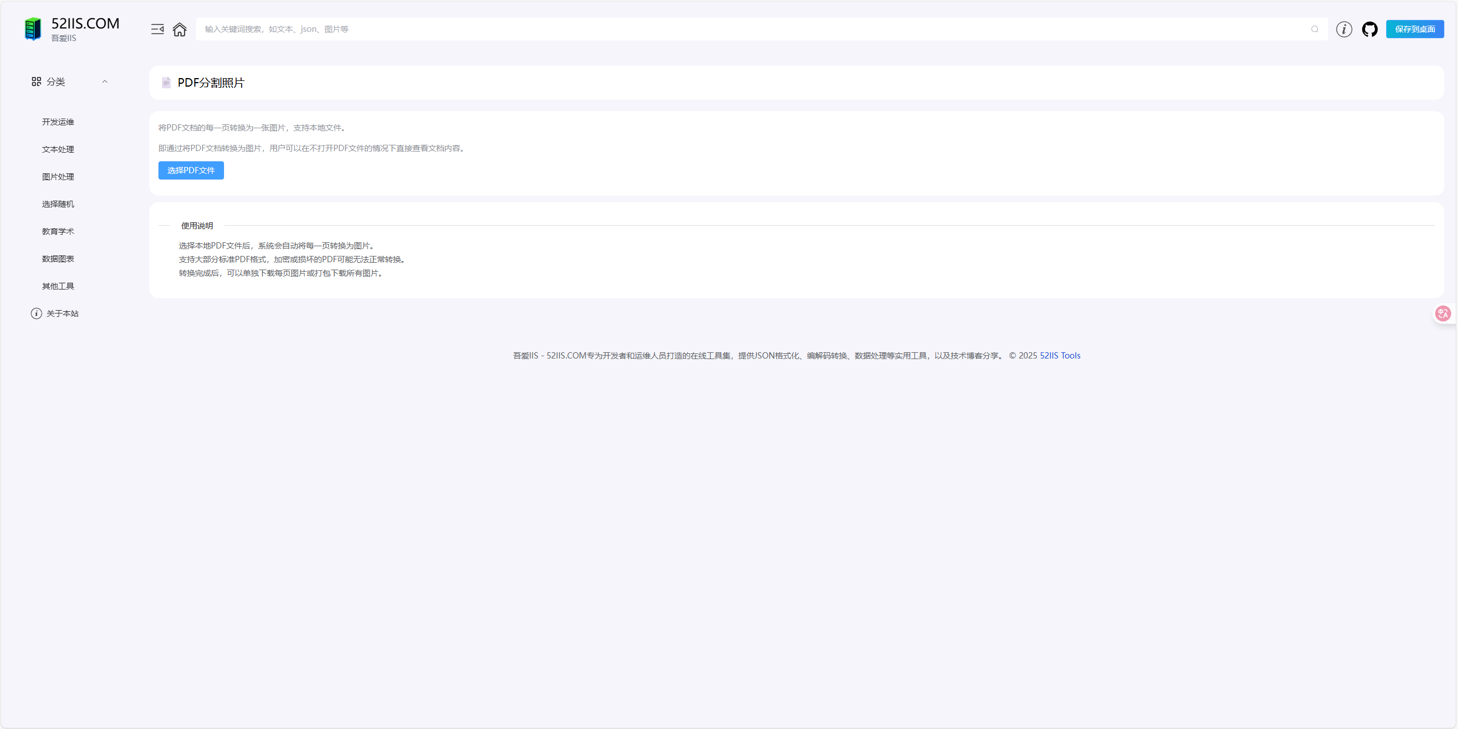Click the 52IIS server logo icon
1458x729 pixels.
tap(33, 29)
